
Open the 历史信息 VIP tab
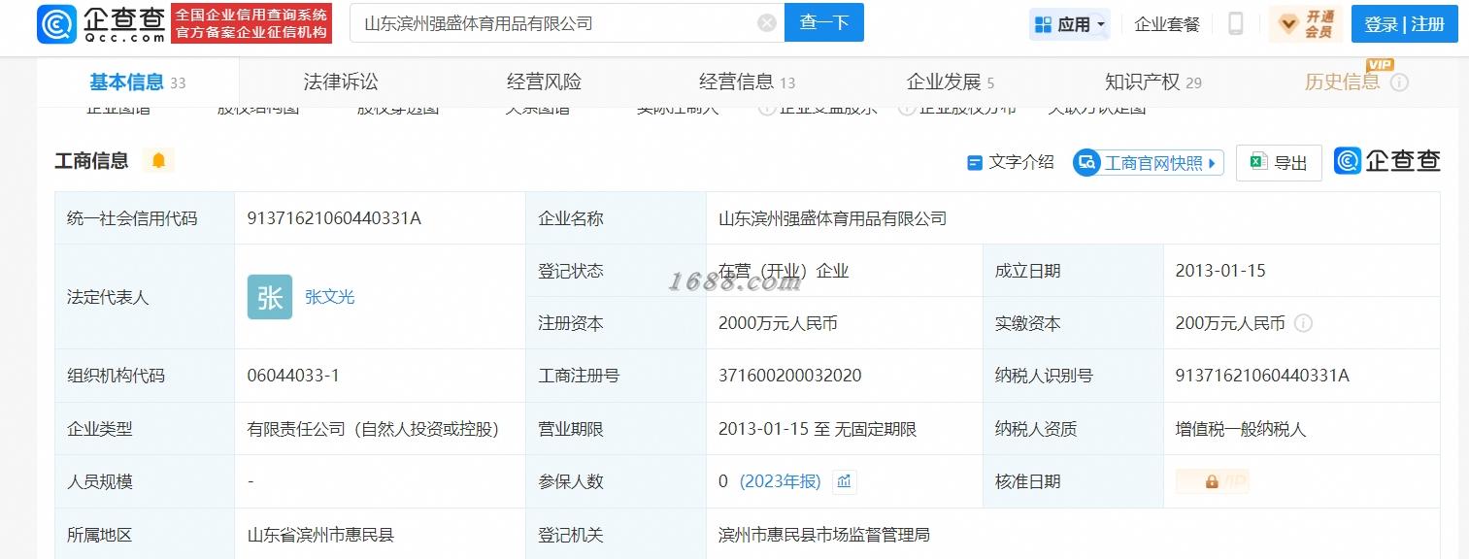(x=1342, y=82)
